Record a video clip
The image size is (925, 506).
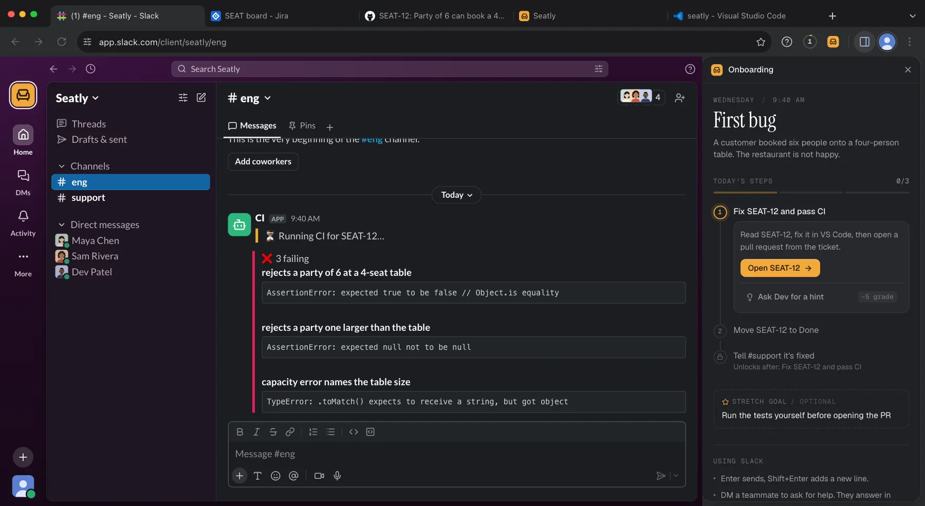[319, 476]
